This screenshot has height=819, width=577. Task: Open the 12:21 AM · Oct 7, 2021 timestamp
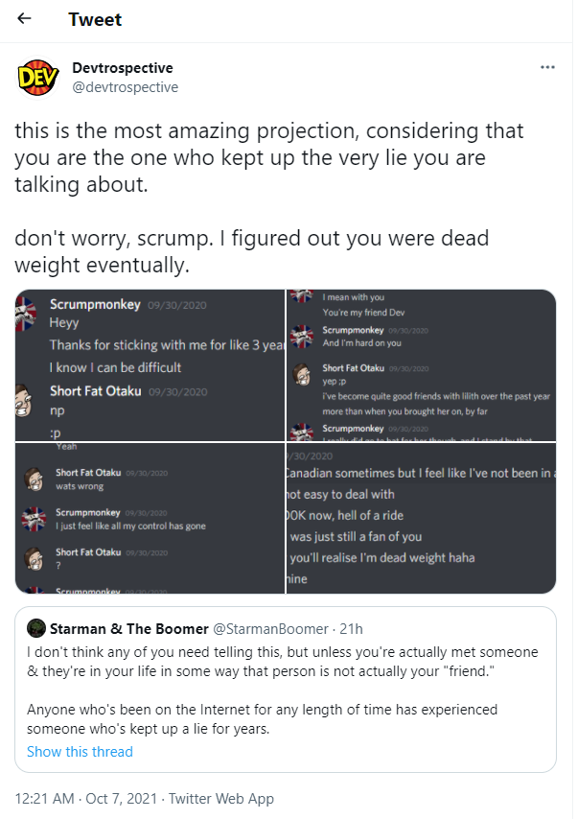pos(85,799)
